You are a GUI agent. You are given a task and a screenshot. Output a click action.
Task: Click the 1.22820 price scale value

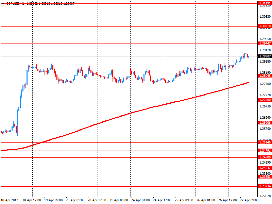coord(265,196)
